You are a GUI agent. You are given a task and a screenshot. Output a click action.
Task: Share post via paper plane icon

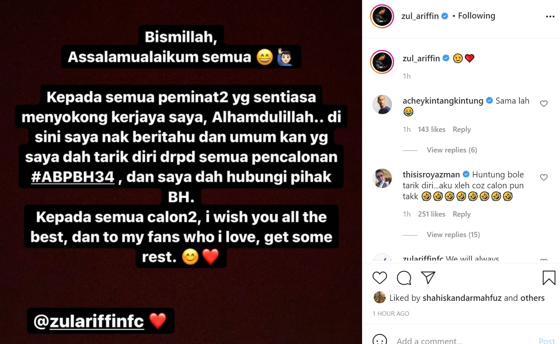pyautogui.click(x=428, y=277)
